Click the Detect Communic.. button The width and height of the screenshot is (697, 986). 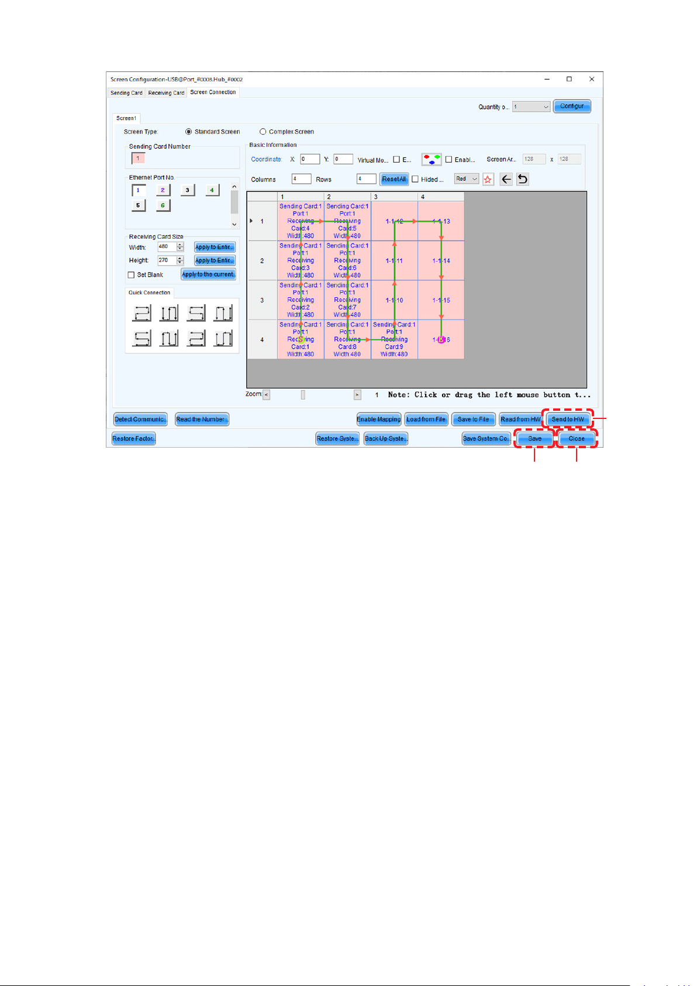tap(140, 419)
